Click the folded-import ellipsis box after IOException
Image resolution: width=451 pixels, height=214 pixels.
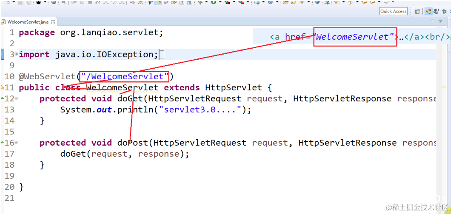pyautogui.click(x=161, y=54)
